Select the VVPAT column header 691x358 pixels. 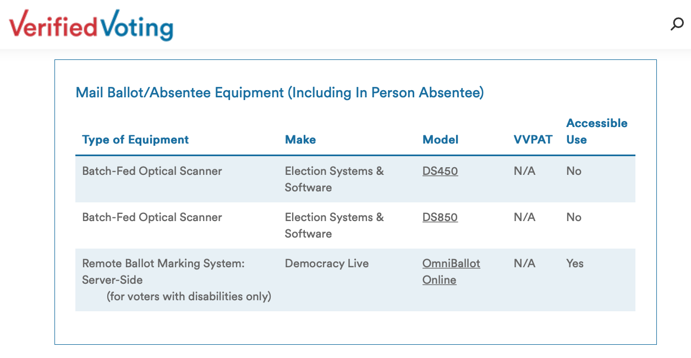(533, 140)
